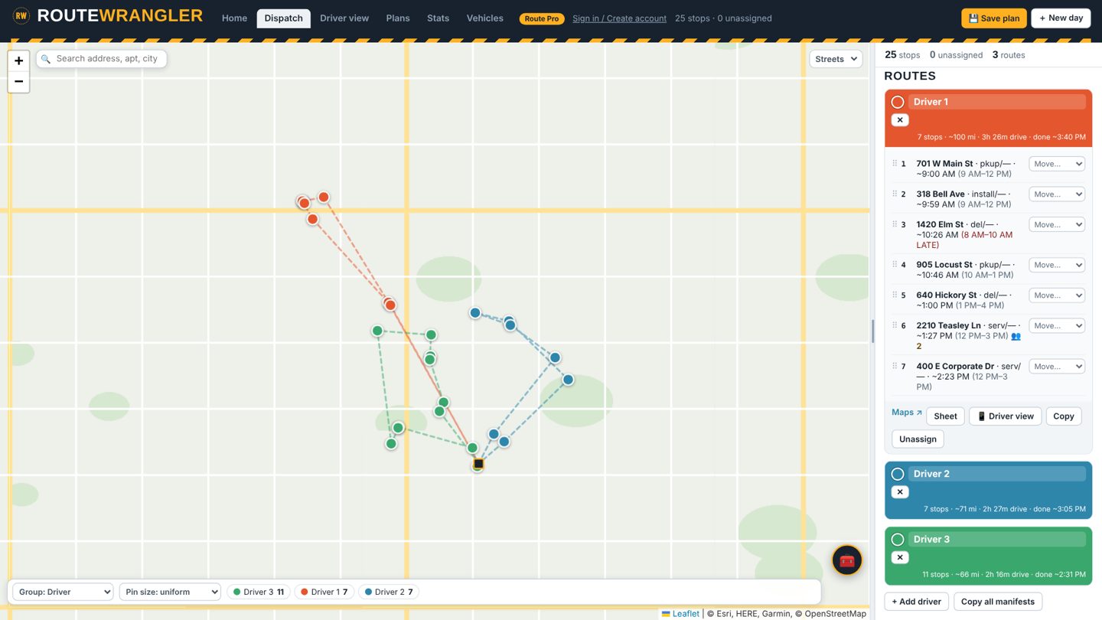The height and width of the screenshot is (620, 1102).
Task: Unassign Driver 1 stops
Action: [x=918, y=439]
